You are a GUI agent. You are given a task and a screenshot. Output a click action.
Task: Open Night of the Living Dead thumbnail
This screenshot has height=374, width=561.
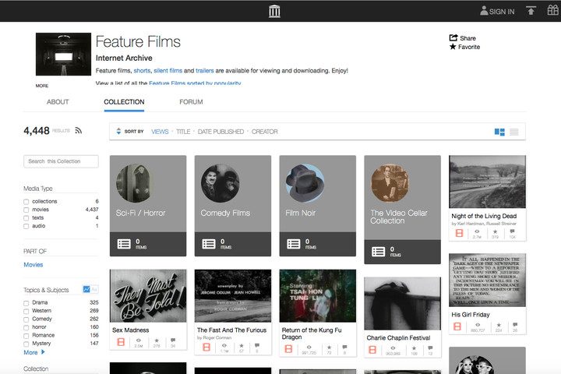tap(487, 182)
